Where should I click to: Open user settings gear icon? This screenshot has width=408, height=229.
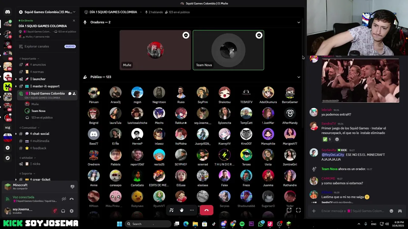point(71,211)
